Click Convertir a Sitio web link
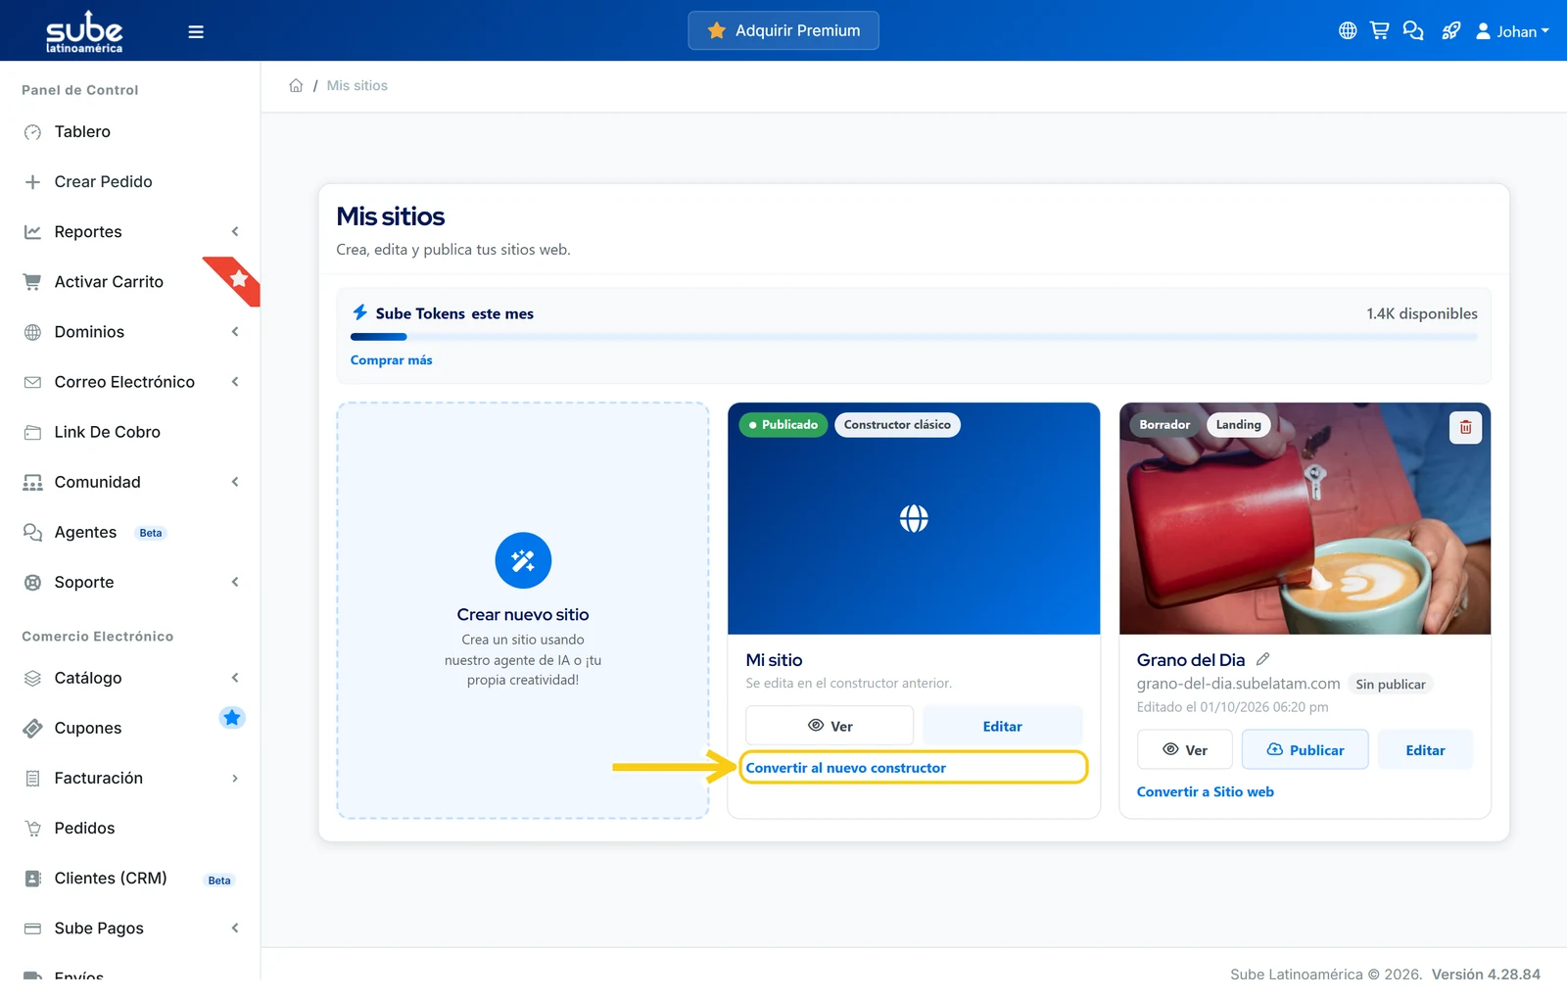The width and height of the screenshot is (1567, 999). pyautogui.click(x=1205, y=791)
